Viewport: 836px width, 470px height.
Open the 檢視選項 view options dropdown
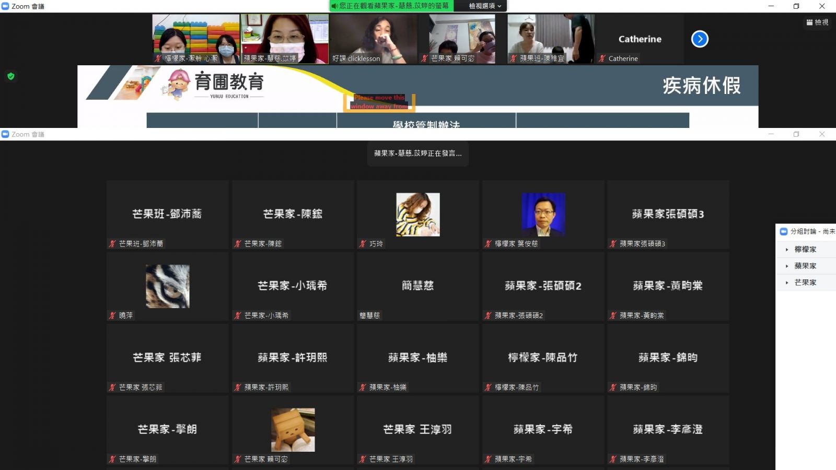click(485, 6)
